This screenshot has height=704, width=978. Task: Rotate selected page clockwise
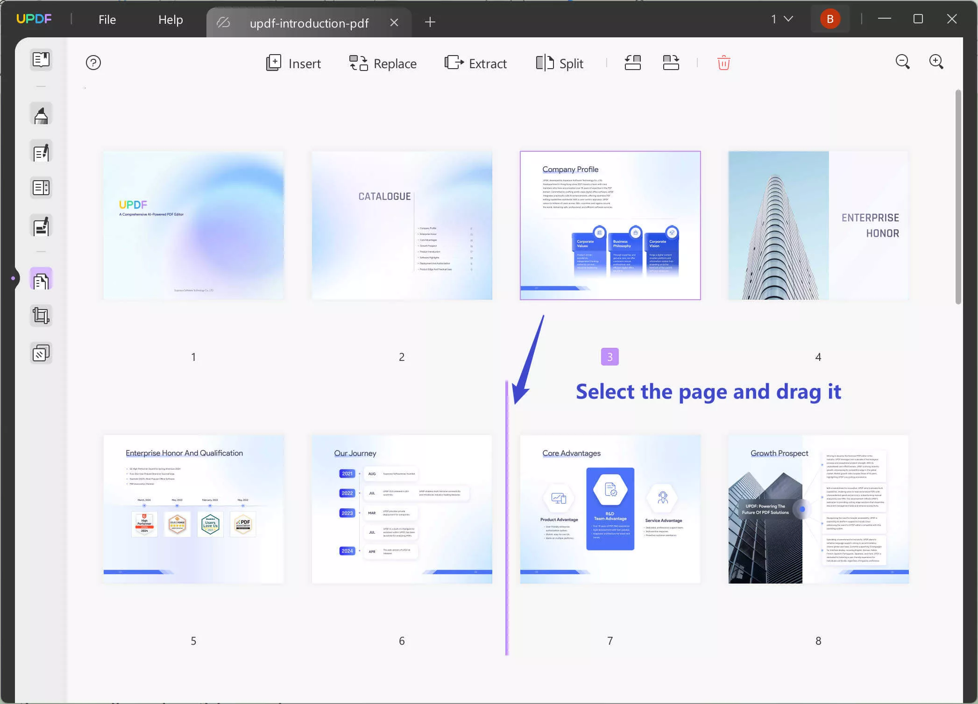coord(671,63)
